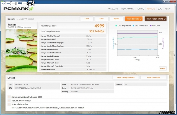The height and width of the screenshot is (115, 177).
Task: Click the result file path text
Action: pos(48,108)
